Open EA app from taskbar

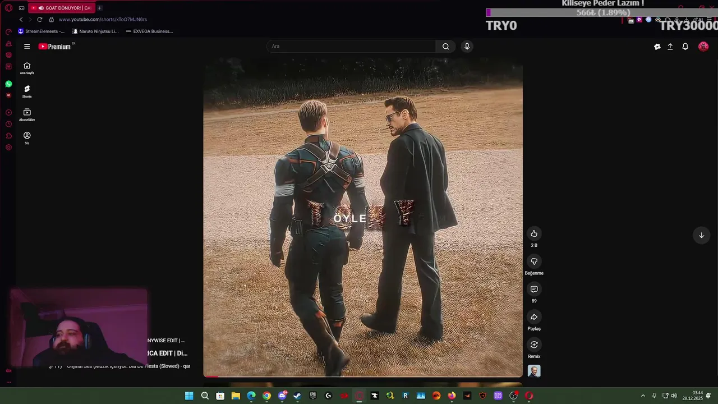point(436,396)
